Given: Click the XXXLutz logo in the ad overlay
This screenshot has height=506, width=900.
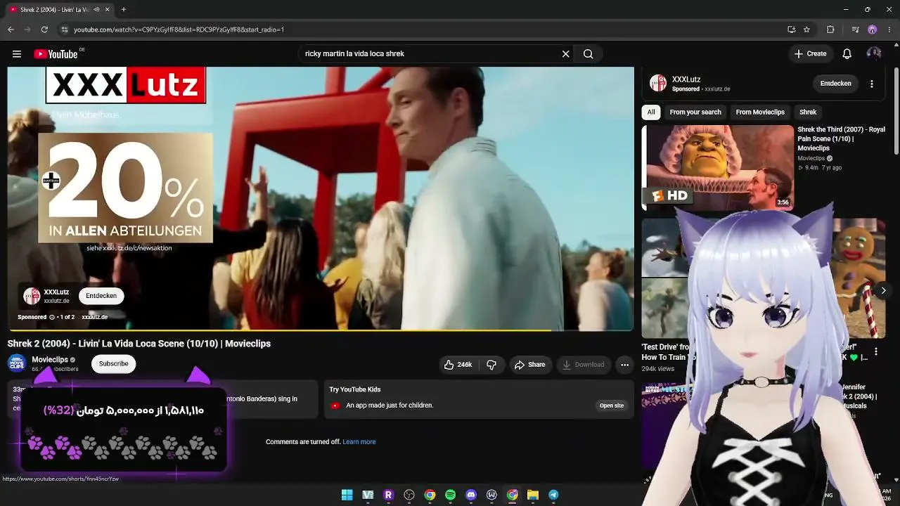Looking at the screenshot, I should pyautogui.click(x=32, y=296).
